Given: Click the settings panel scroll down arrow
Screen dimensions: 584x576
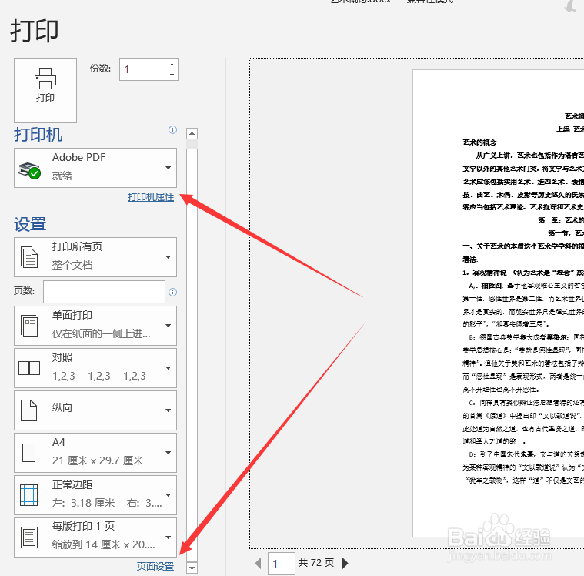Looking at the screenshot, I should 192,568.
